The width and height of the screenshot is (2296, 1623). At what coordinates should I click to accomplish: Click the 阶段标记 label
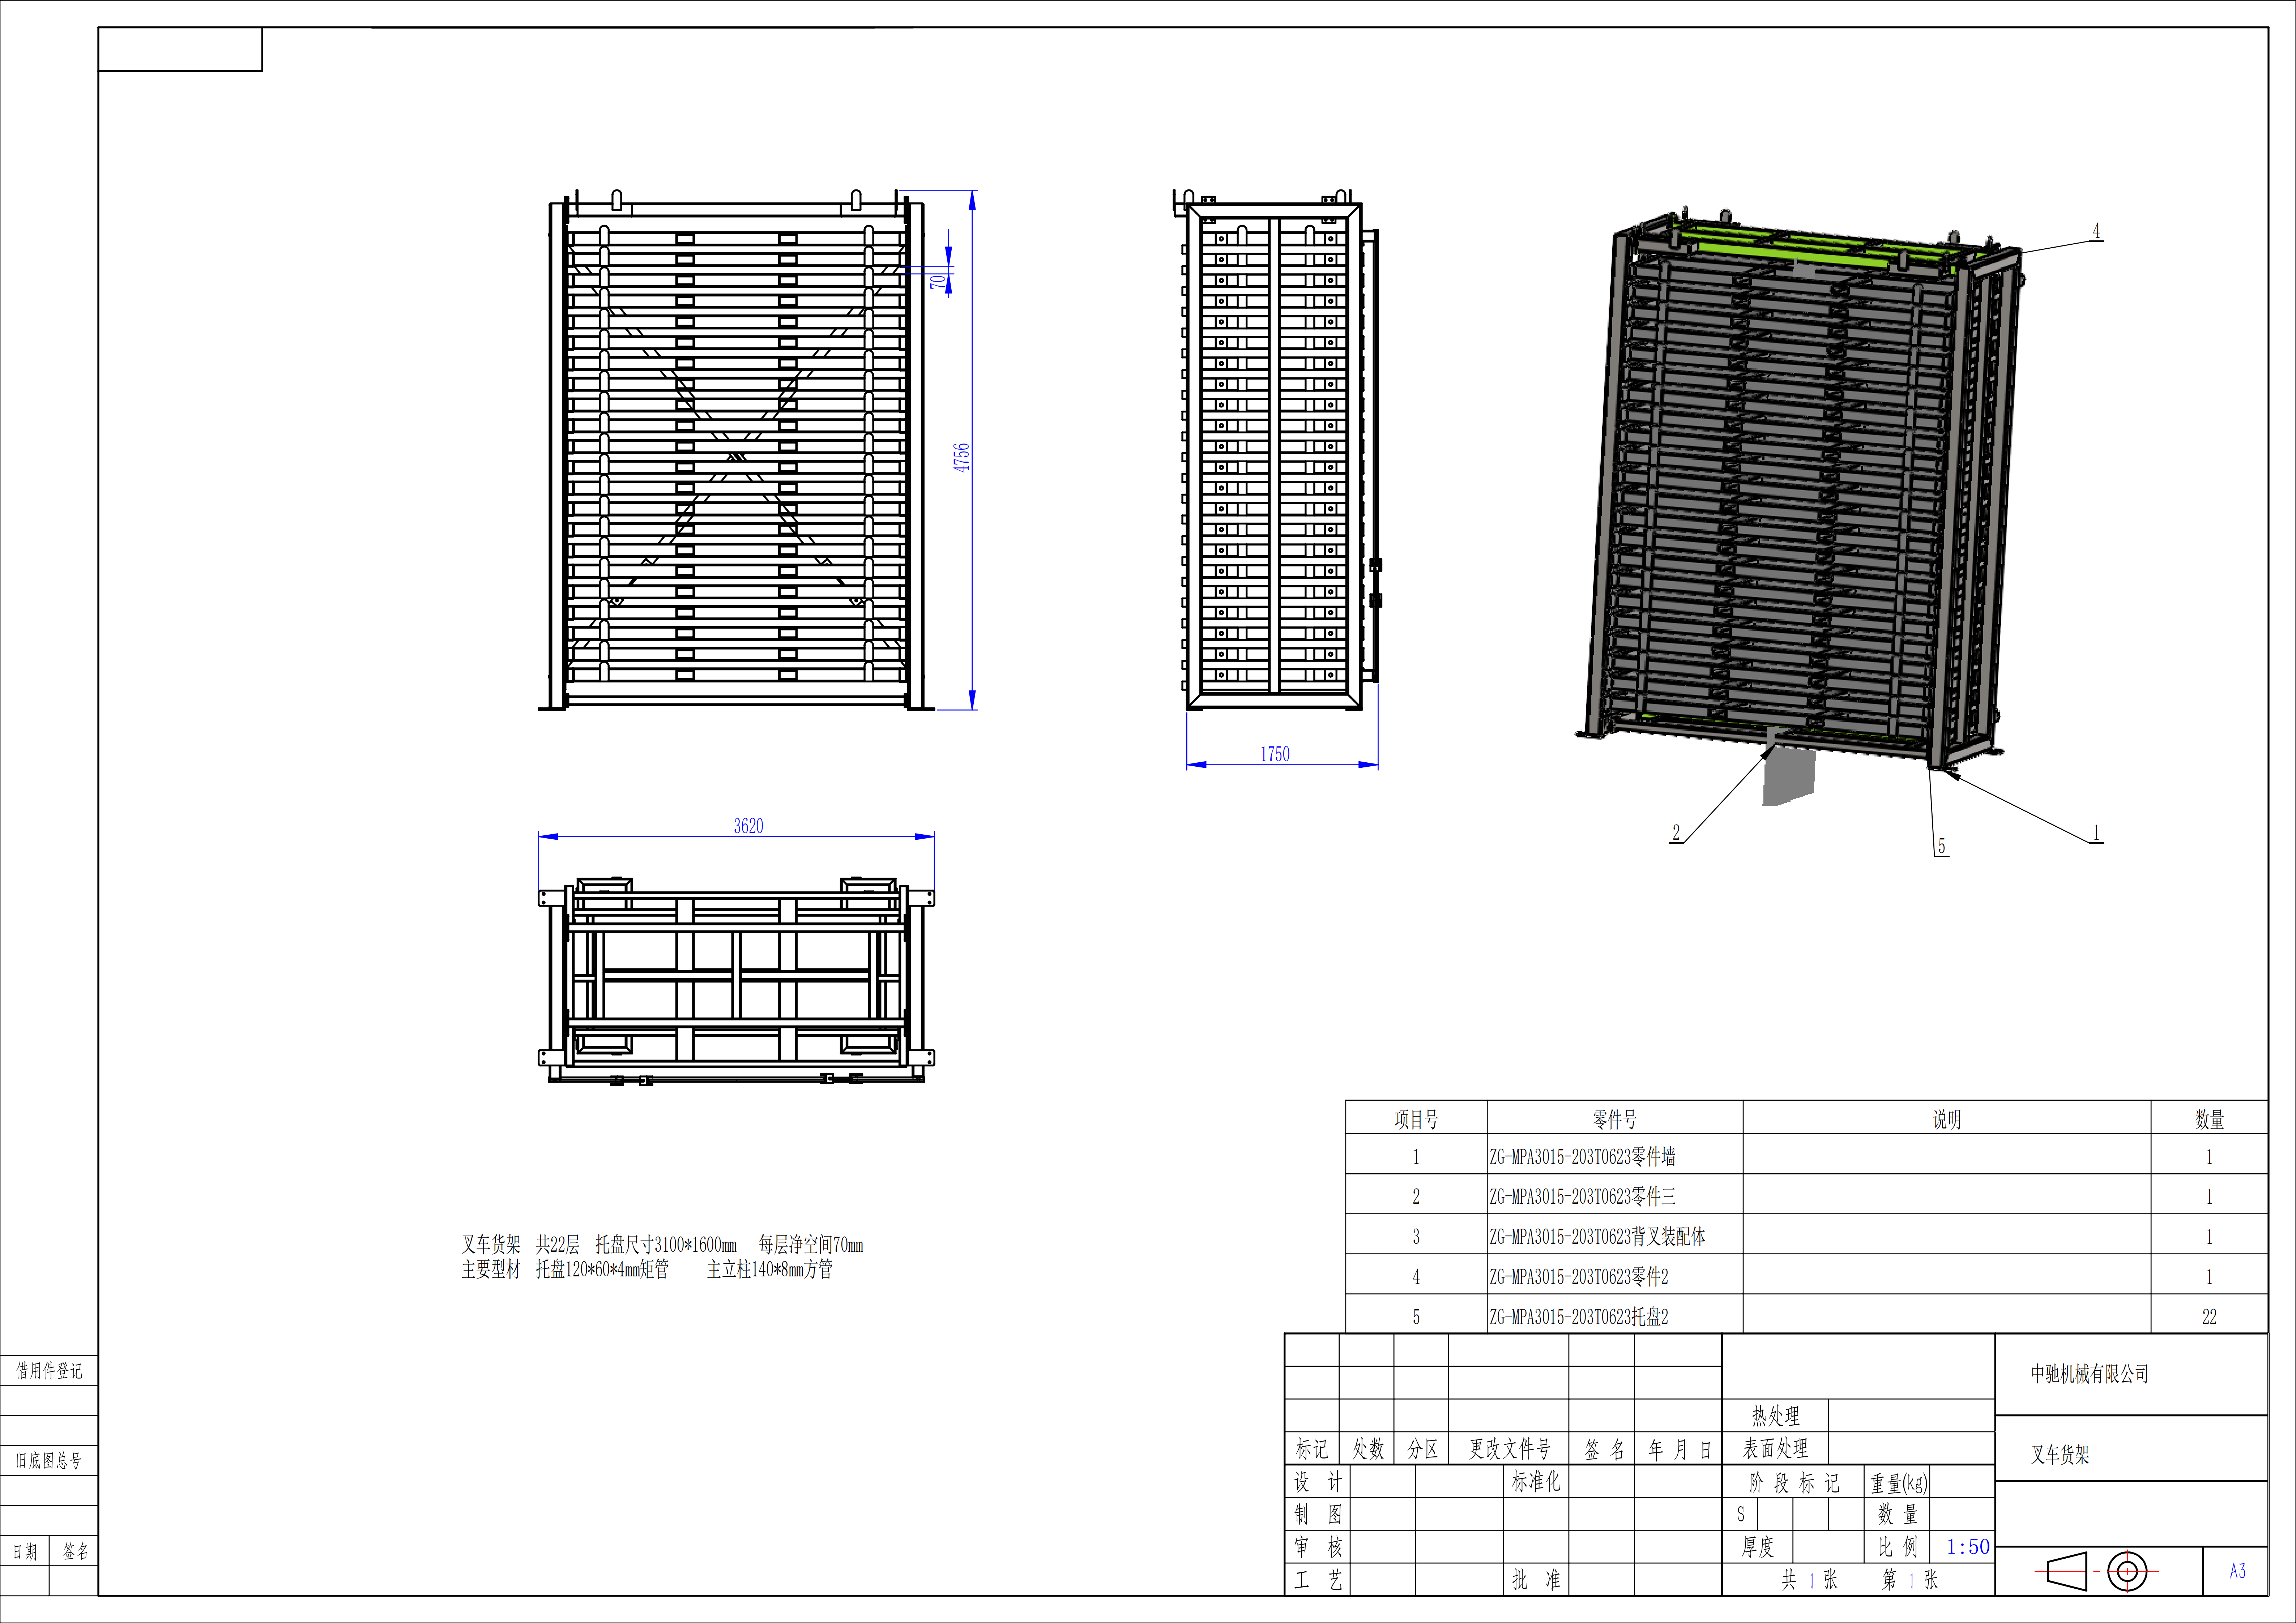1794,1483
